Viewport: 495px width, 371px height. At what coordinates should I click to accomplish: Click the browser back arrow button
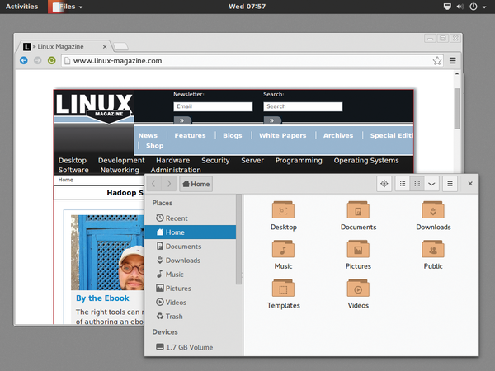tap(24, 60)
